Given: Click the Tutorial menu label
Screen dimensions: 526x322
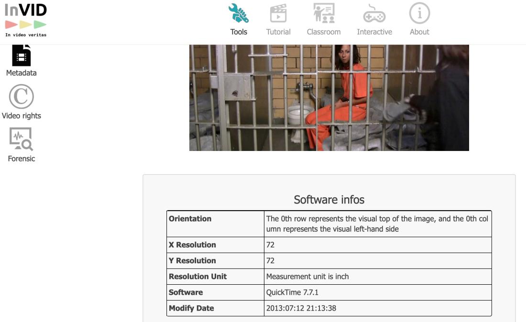Looking at the screenshot, I should 278,32.
